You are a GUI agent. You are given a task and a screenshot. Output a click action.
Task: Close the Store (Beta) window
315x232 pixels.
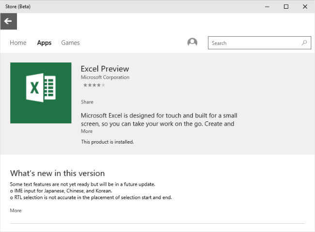click(x=305, y=7)
